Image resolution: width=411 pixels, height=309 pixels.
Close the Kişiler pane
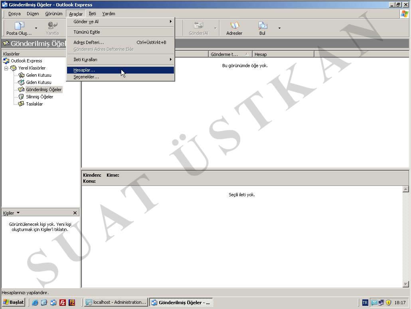tap(75, 213)
